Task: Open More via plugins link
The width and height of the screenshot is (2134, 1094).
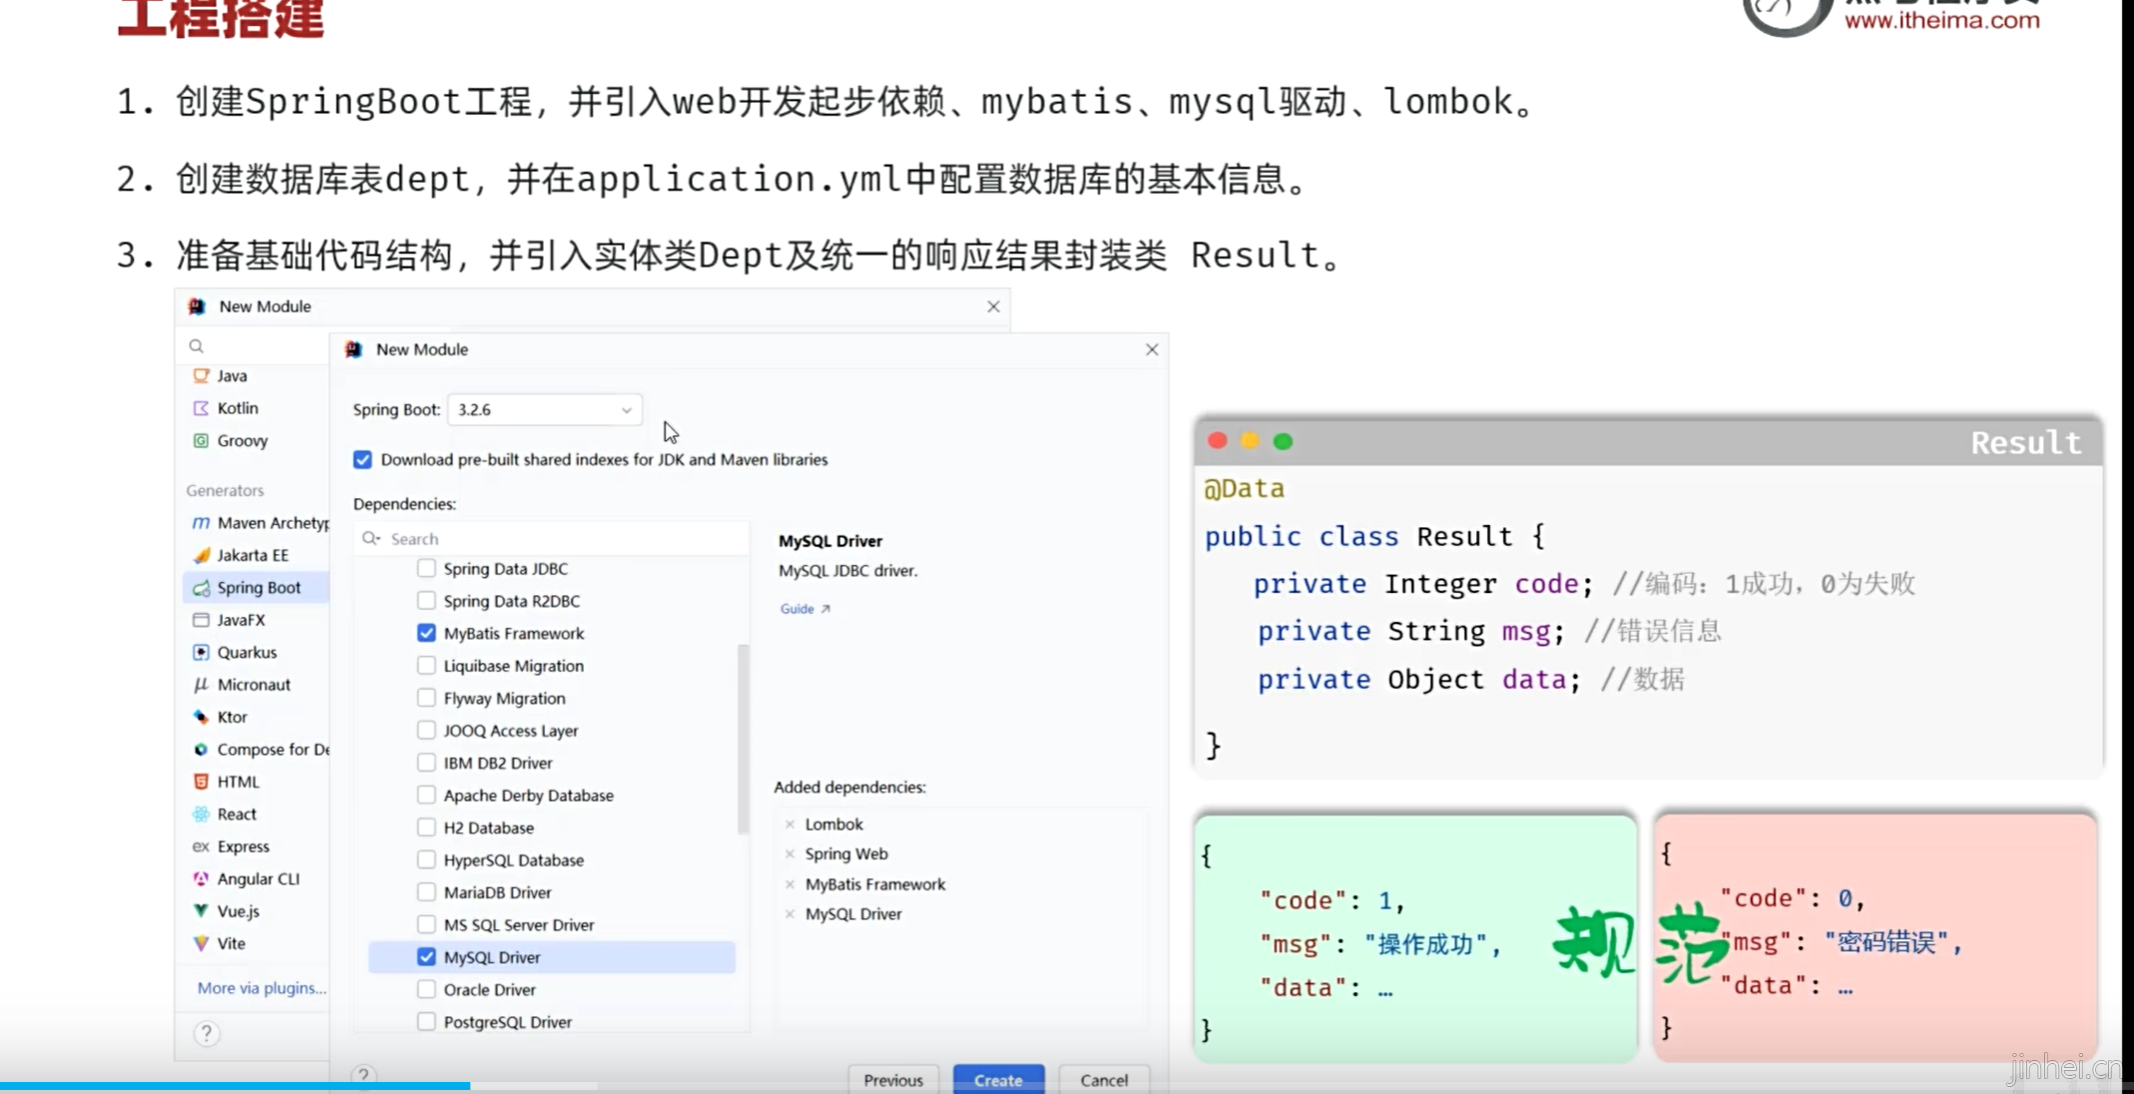Action: coord(262,987)
